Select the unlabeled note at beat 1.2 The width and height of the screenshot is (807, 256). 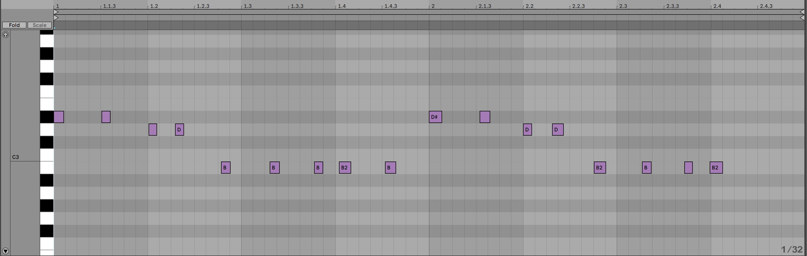(153, 130)
